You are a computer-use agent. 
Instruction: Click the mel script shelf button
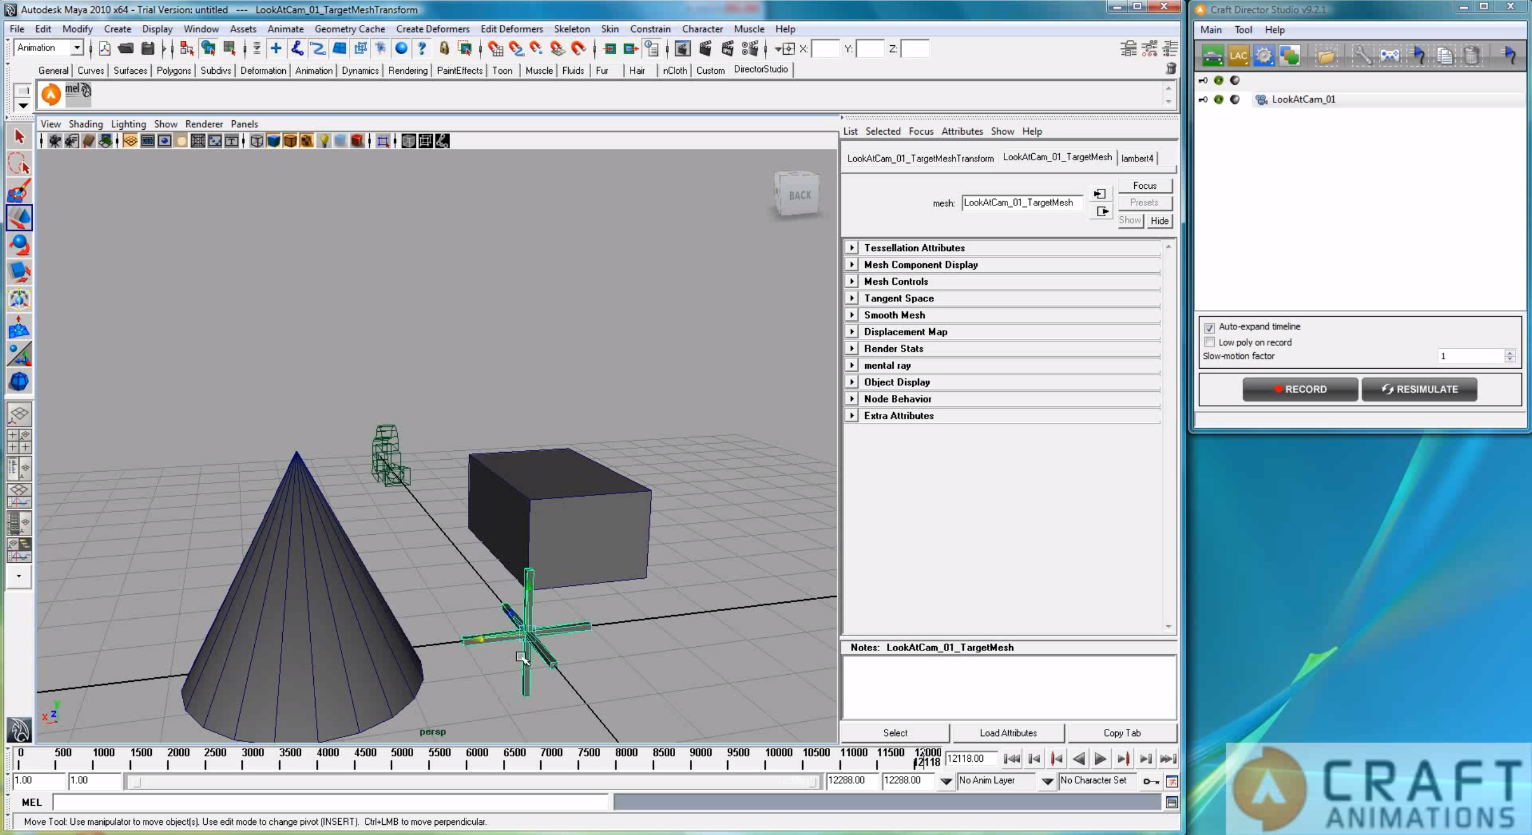click(78, 94)
